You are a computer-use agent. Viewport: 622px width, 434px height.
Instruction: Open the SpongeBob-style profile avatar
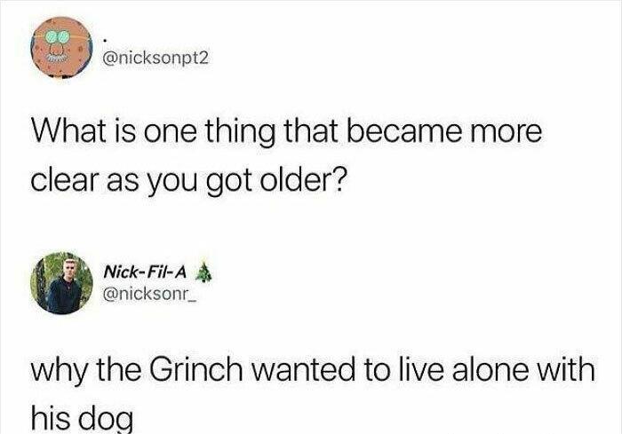point(61,48)
